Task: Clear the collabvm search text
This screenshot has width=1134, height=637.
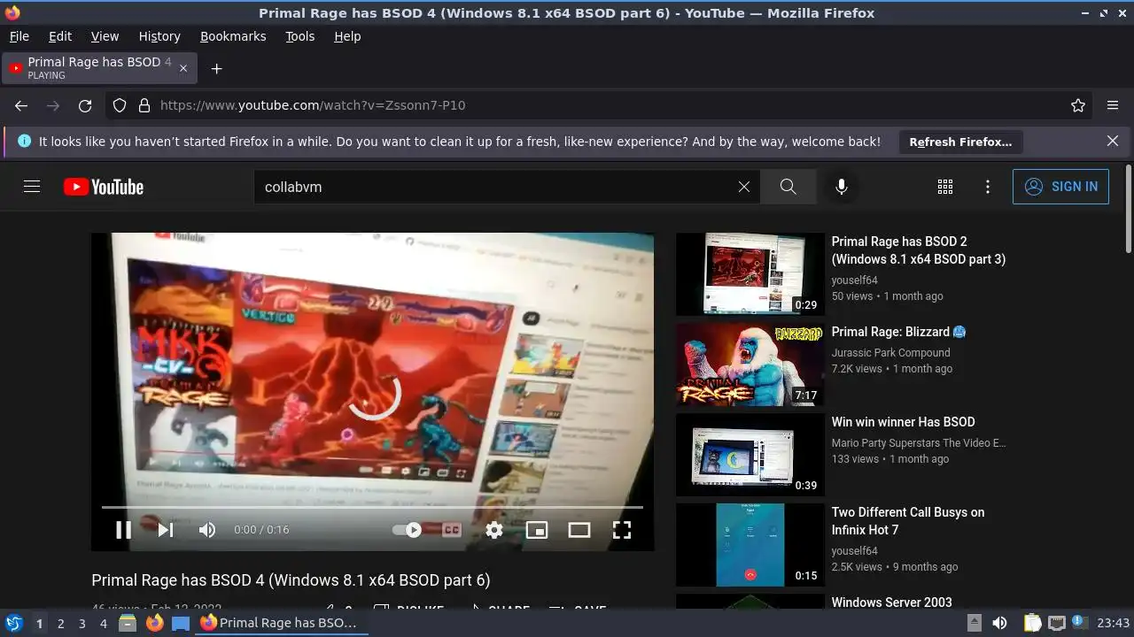Action: coord(744,187)
